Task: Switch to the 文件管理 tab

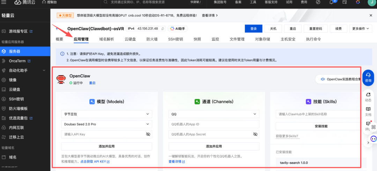Action: pyautogui.click(x=237, y=39)
